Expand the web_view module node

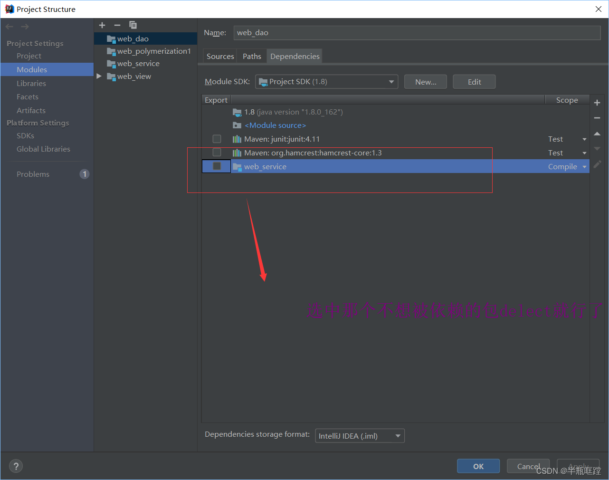coord(99,76)
